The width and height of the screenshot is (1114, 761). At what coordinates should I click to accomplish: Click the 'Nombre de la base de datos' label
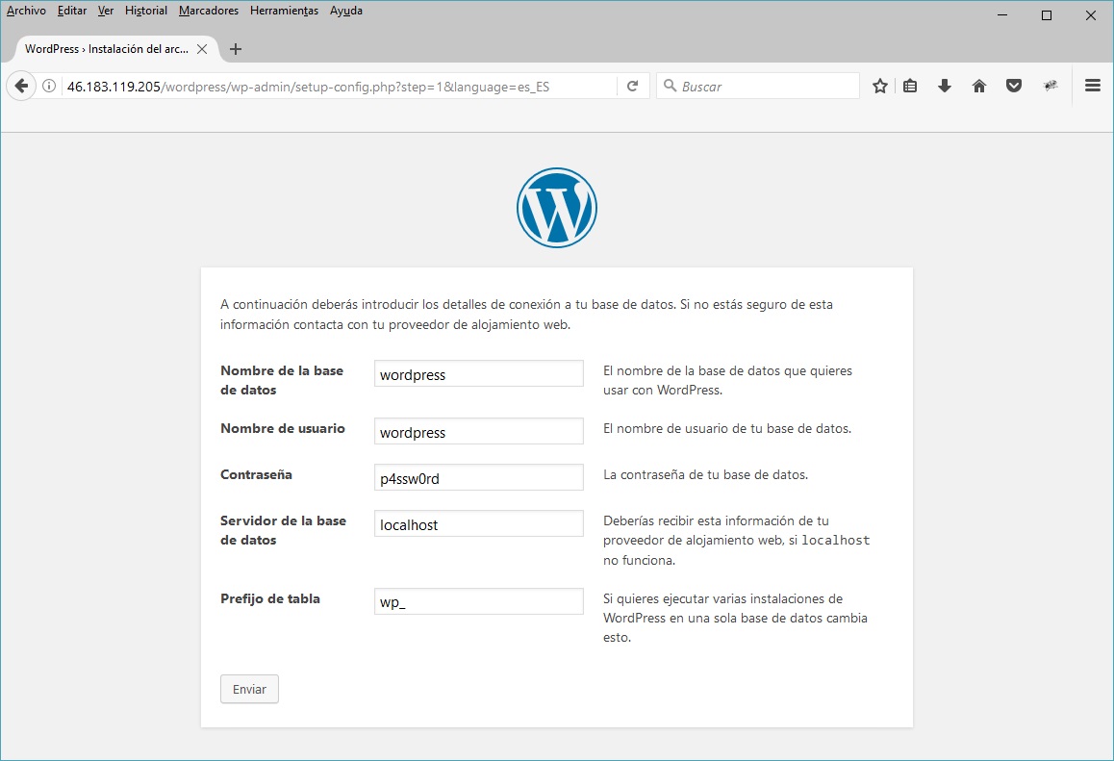282,380
